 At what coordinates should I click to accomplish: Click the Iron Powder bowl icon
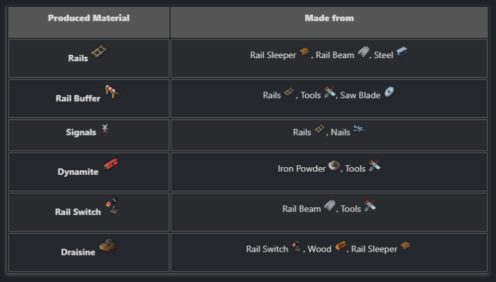tap(334, 166)
